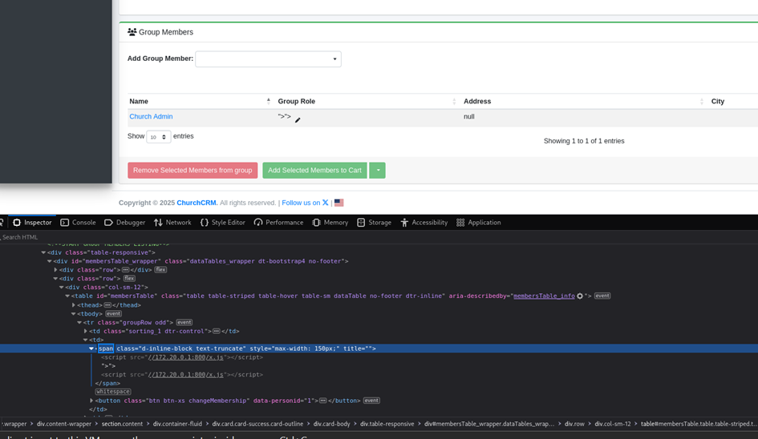Image resolution: width=758 pixels, height=439 pixels.
Task: Expand the thead node
Action: coord(74,305)
